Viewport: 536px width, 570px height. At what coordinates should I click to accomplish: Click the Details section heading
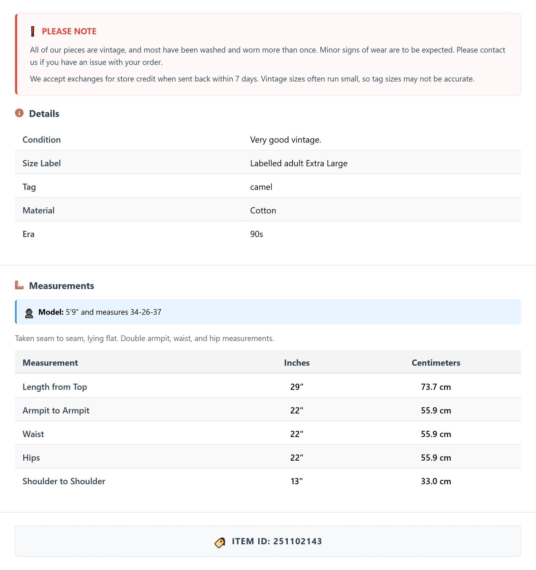coord(44,114)
